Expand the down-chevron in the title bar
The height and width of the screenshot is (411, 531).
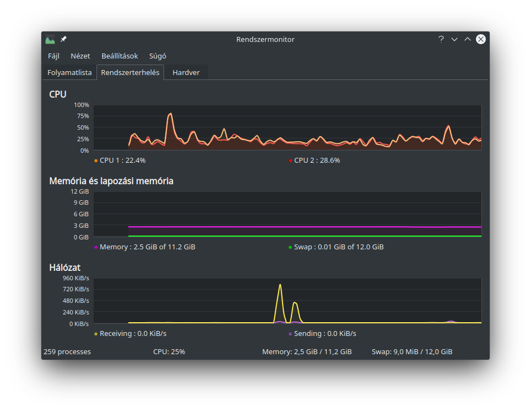pyautogui.click(x=454, y=39)
